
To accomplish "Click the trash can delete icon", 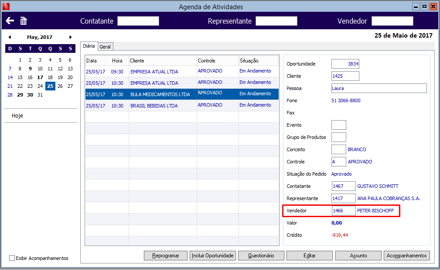I will pyautogui.click(x=23, y=21).
